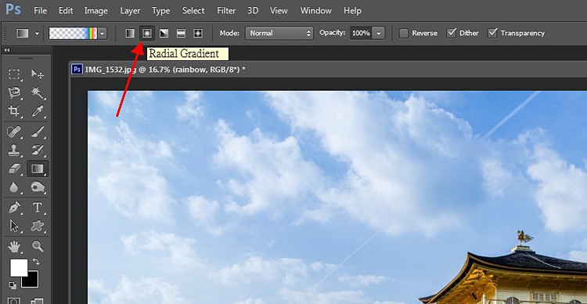
Task: Uncheck the Transparency checkbox
Action: point(492,34)
